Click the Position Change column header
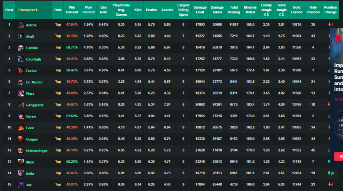Screen dimensions: 343x191 coord(331,9)
